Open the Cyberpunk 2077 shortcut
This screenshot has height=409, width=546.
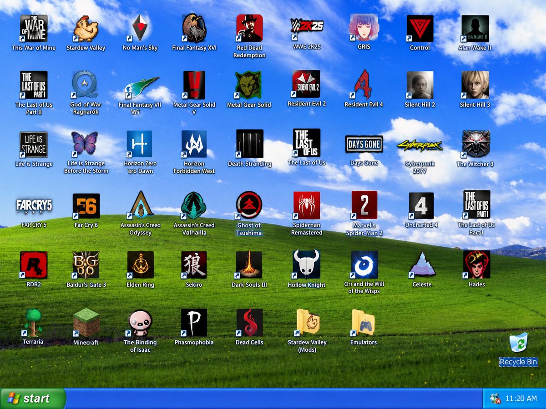point(420,146)
